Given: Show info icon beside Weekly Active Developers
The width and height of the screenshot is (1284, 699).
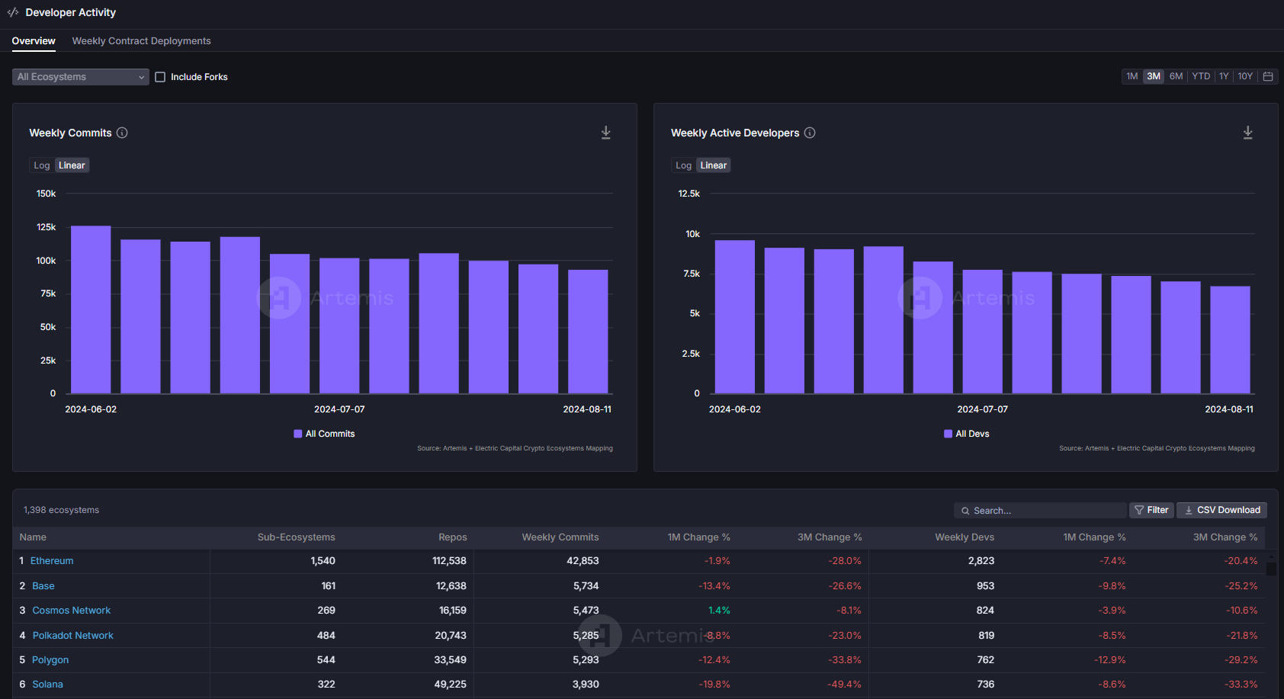Looking at the screenshot, I should pyautogui.click(x=810, y=133).
